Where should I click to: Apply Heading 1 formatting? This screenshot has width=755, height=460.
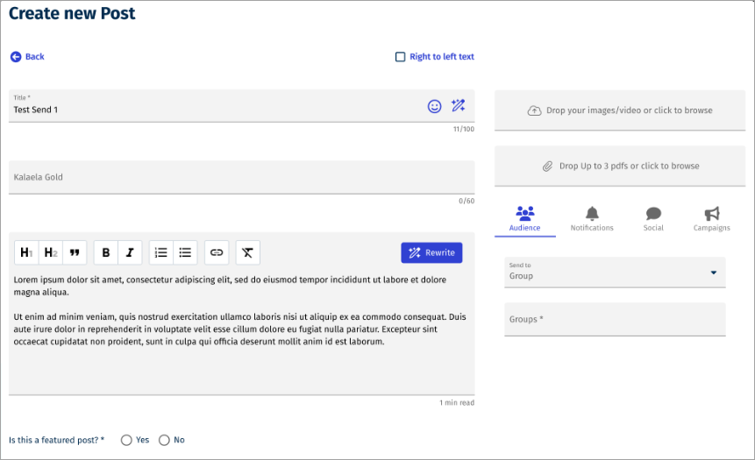pos(26,252)
